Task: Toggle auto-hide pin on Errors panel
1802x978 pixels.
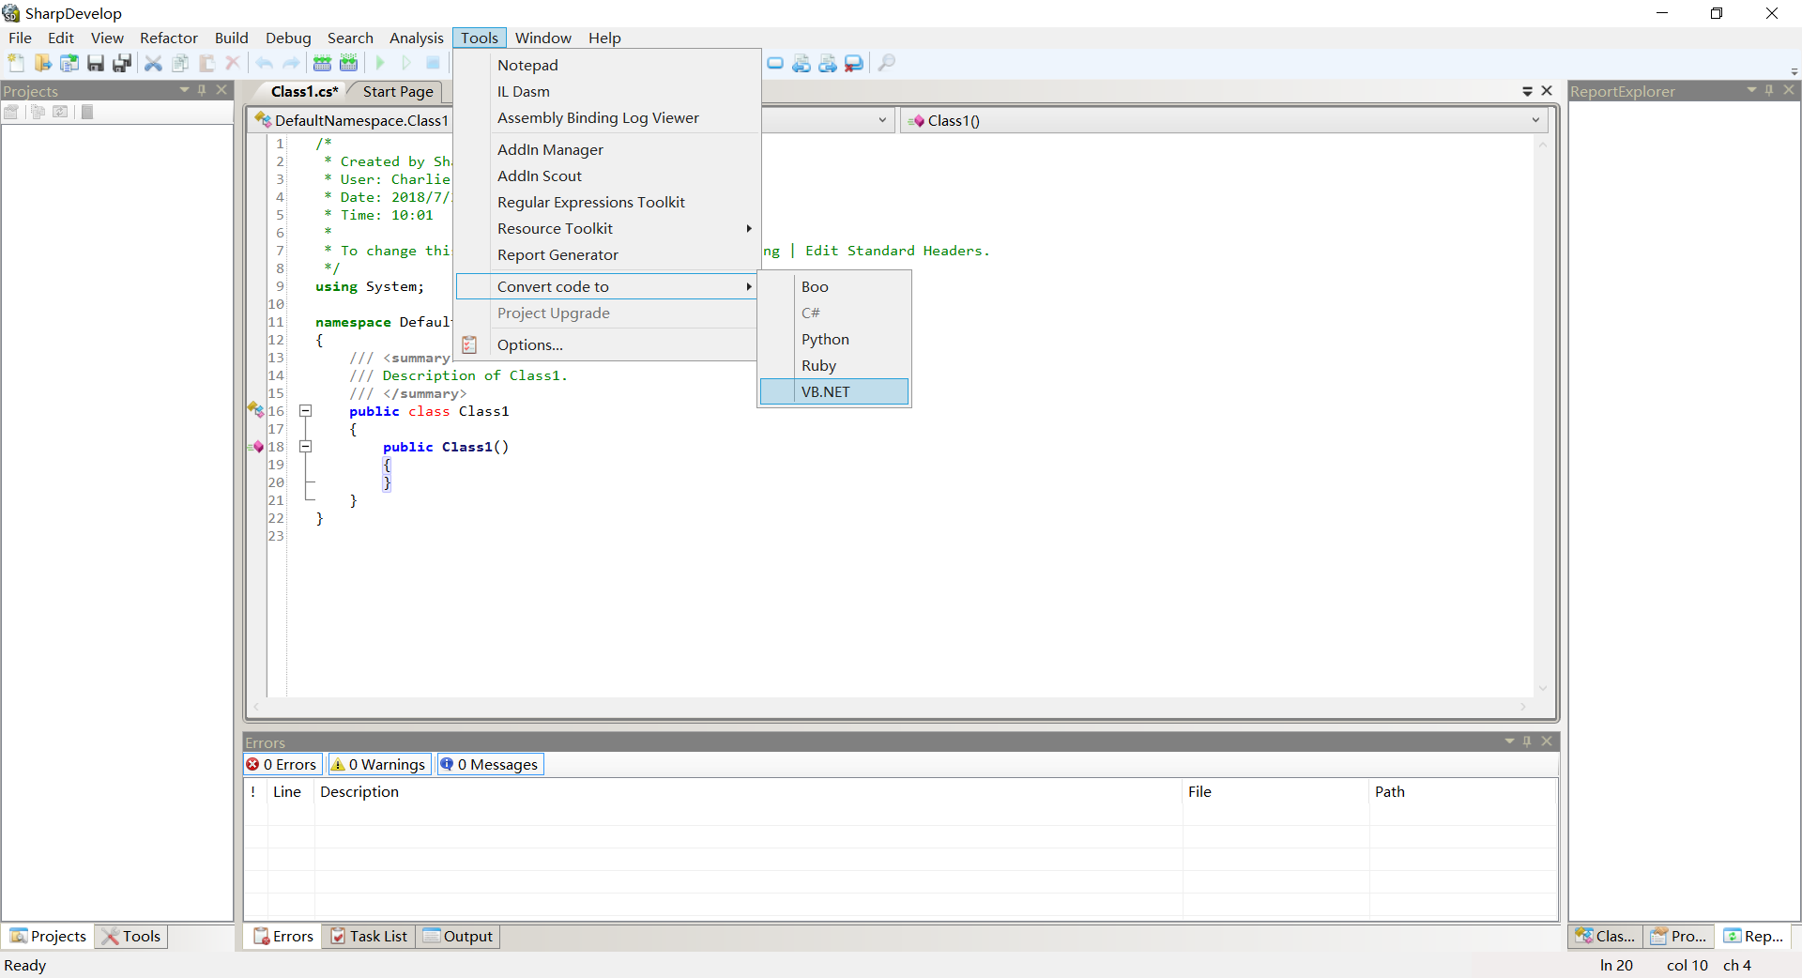Action: click(1527, 741)
